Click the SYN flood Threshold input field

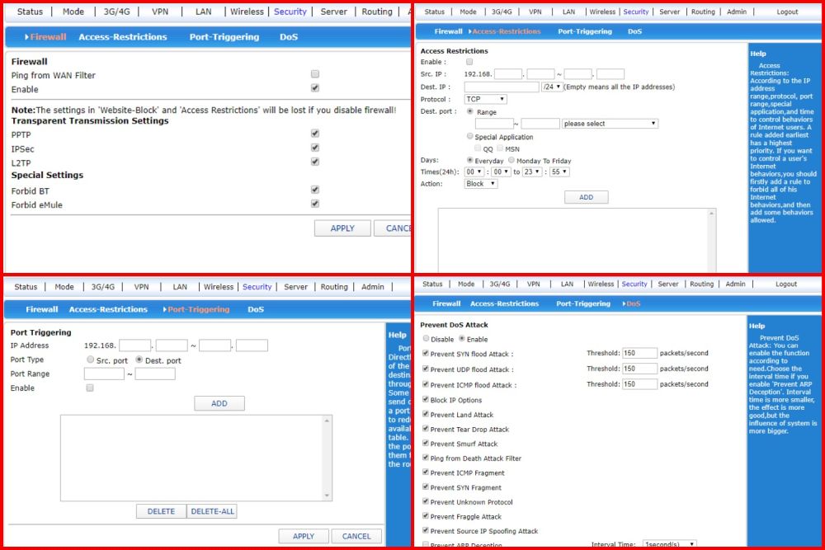click(639, 353)
